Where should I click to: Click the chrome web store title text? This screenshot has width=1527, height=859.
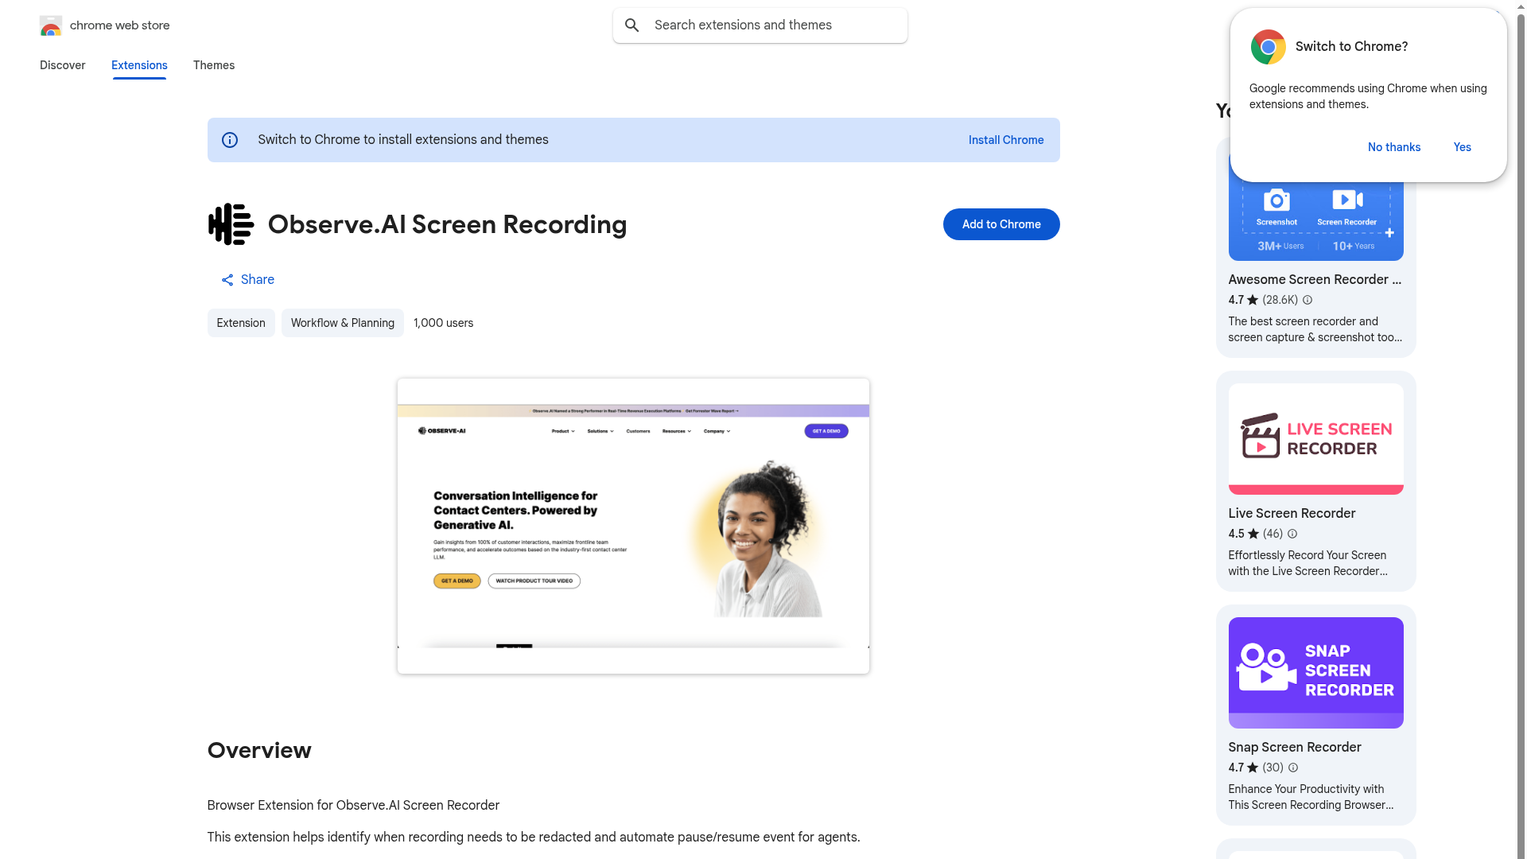(120, 25)
